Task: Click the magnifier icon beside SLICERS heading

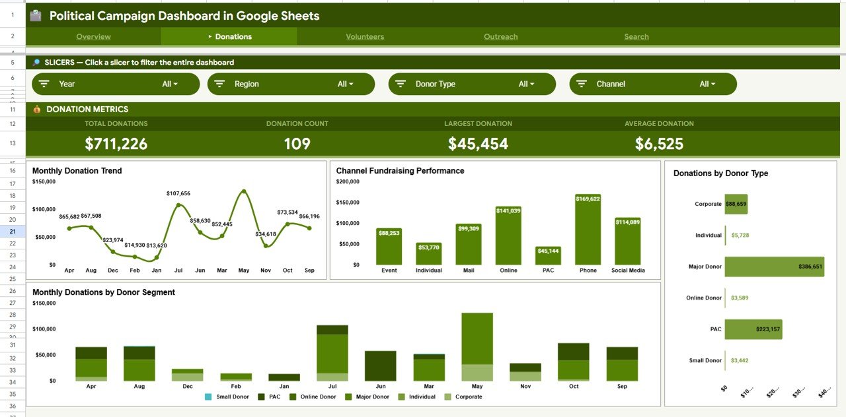Action: tap(36, 63)
